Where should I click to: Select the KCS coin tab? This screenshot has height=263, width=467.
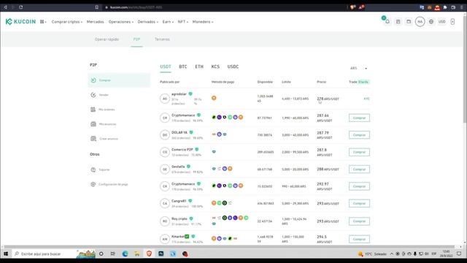pyautogui.click(x=215, y=66)
